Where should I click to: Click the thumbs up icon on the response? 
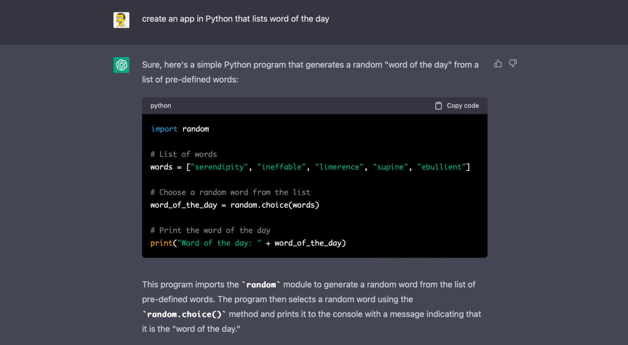(x=498, y=64)
